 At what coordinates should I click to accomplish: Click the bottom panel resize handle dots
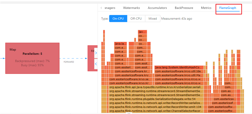129,113
